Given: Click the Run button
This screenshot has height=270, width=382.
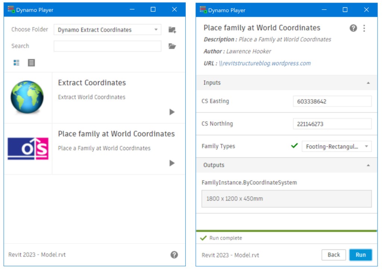Looking at the screenshot, I should pos(360,255).
